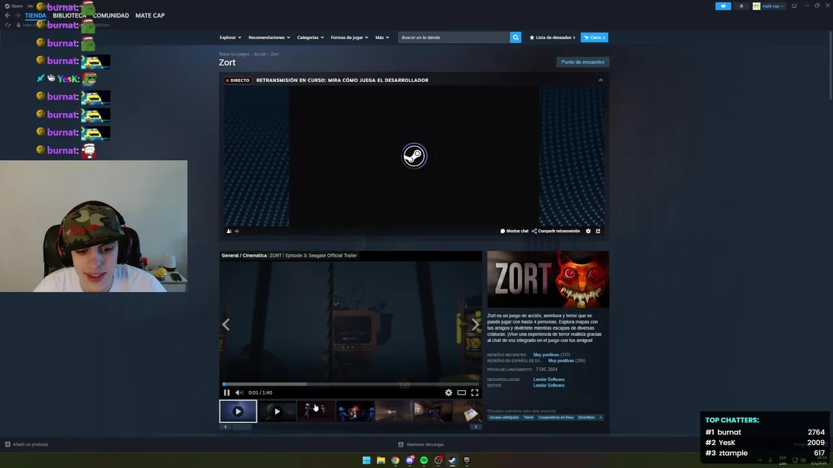Image resolution: width=833 pixels, height=468 pixels.
Task: Expand more tags plus button
Action: pyautogui.click(x=600, y=417)
